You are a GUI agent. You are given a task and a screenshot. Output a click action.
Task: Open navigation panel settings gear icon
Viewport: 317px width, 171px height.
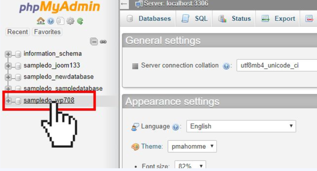pyautogui.click(x=70, y=21)
